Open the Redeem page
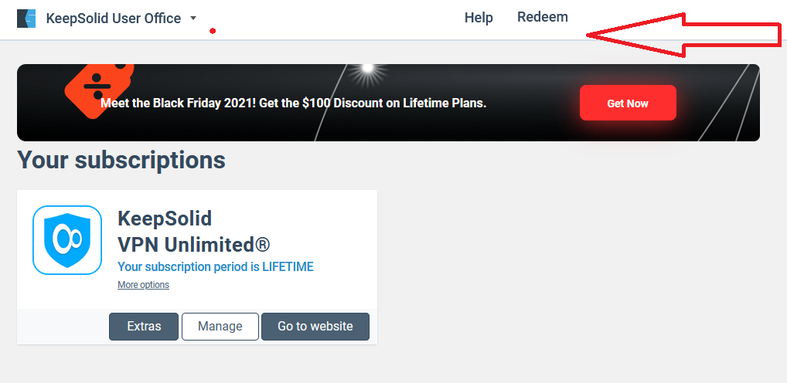The width and height of the screenshot is (787, 383). coord(543,17)
